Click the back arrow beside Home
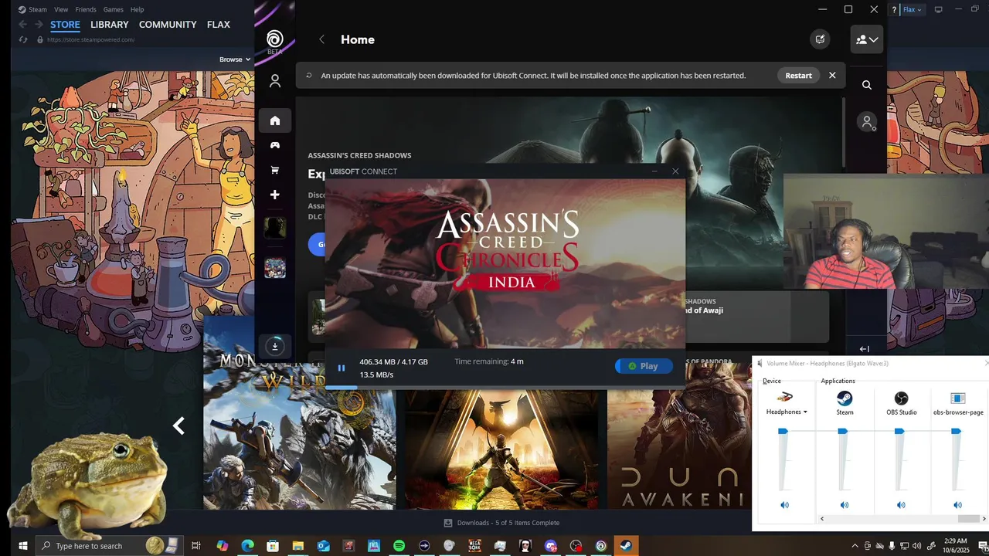989x556 pixels. pyautogui.click(x=322, y=39)
